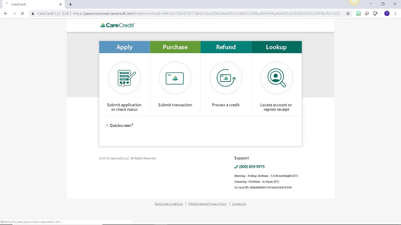Click the phone icon beside the support number
The image size is (401, 225).
tap(236, 167)
